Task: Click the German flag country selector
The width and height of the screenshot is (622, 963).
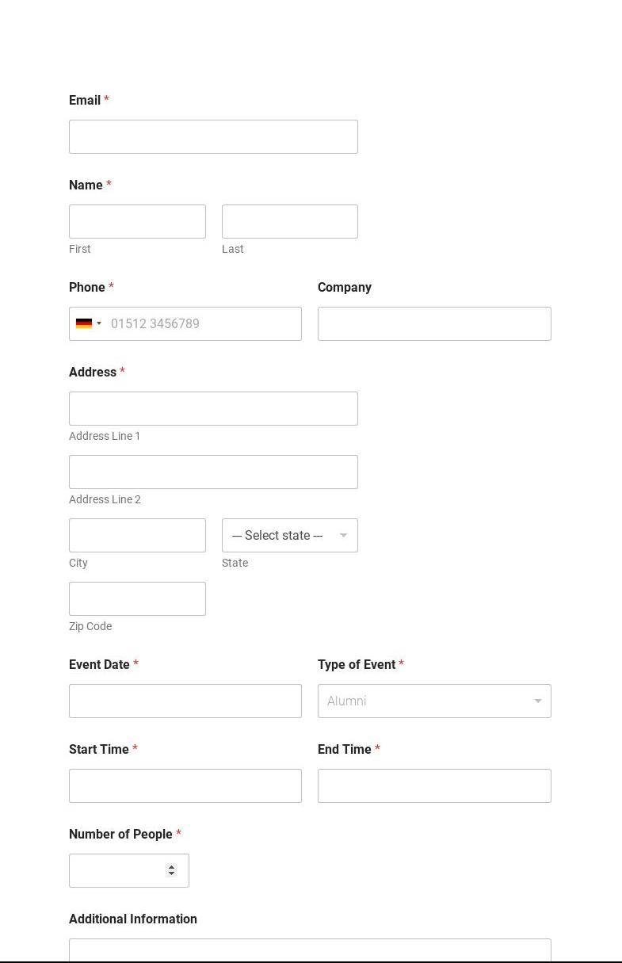Action: pos(84,323)
